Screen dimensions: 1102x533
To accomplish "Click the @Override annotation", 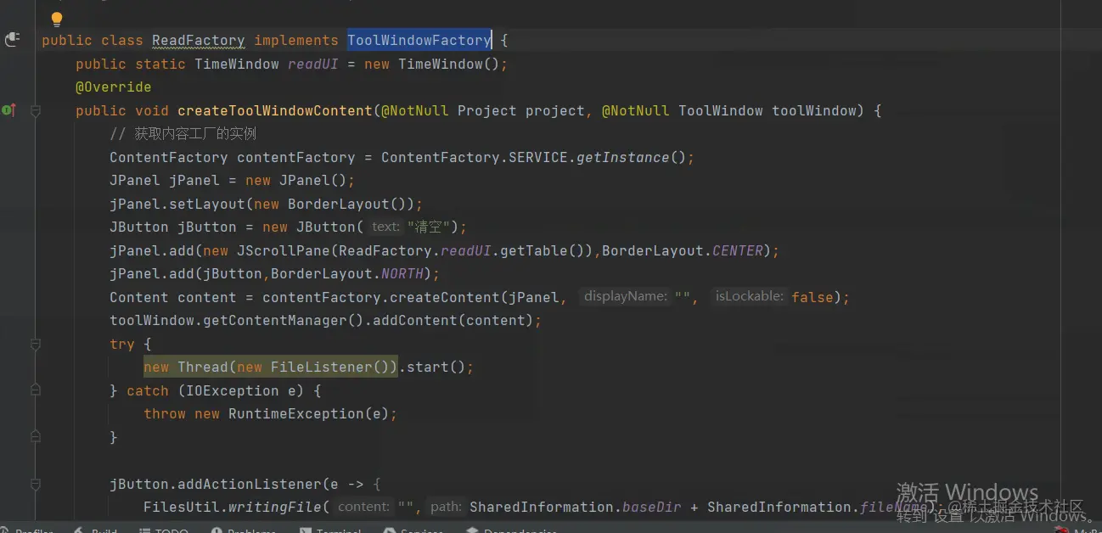I will 114,87.
